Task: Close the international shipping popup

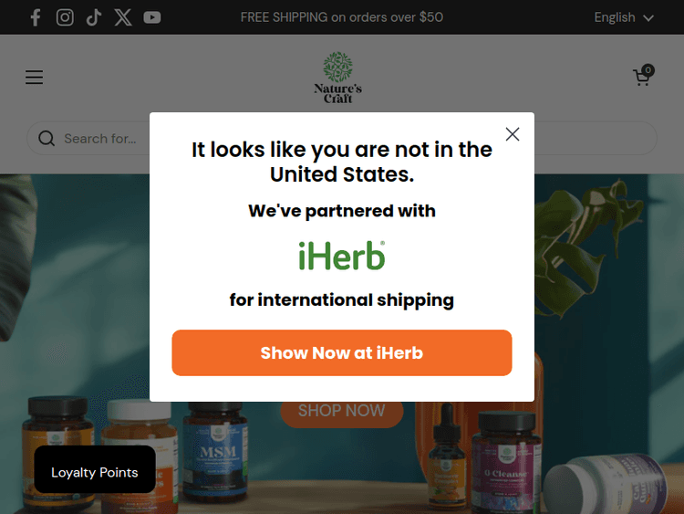Action: pos(513,134)
